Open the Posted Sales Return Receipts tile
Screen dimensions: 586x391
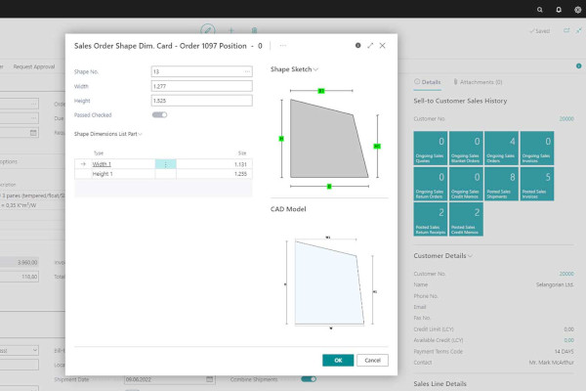tap(430, 219)
